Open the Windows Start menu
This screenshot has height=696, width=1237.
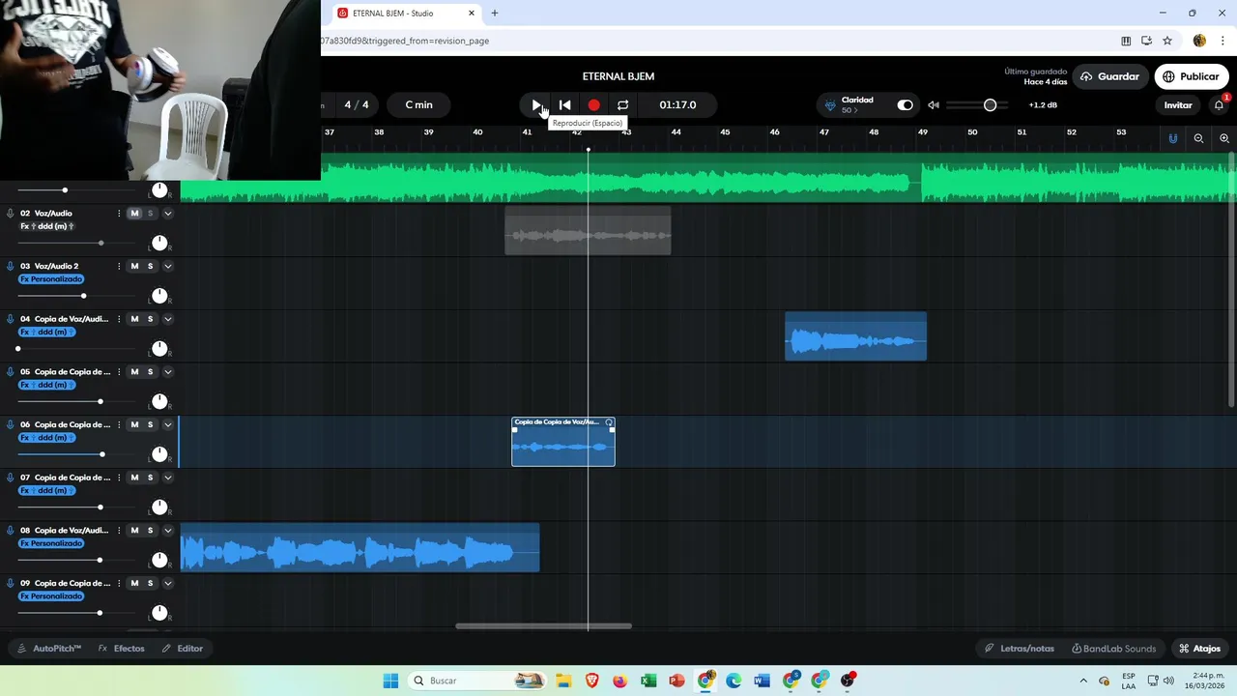390,681
